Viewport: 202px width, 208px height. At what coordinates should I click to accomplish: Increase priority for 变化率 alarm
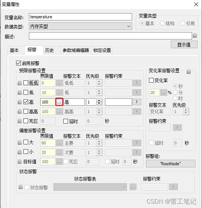point(186,110)
